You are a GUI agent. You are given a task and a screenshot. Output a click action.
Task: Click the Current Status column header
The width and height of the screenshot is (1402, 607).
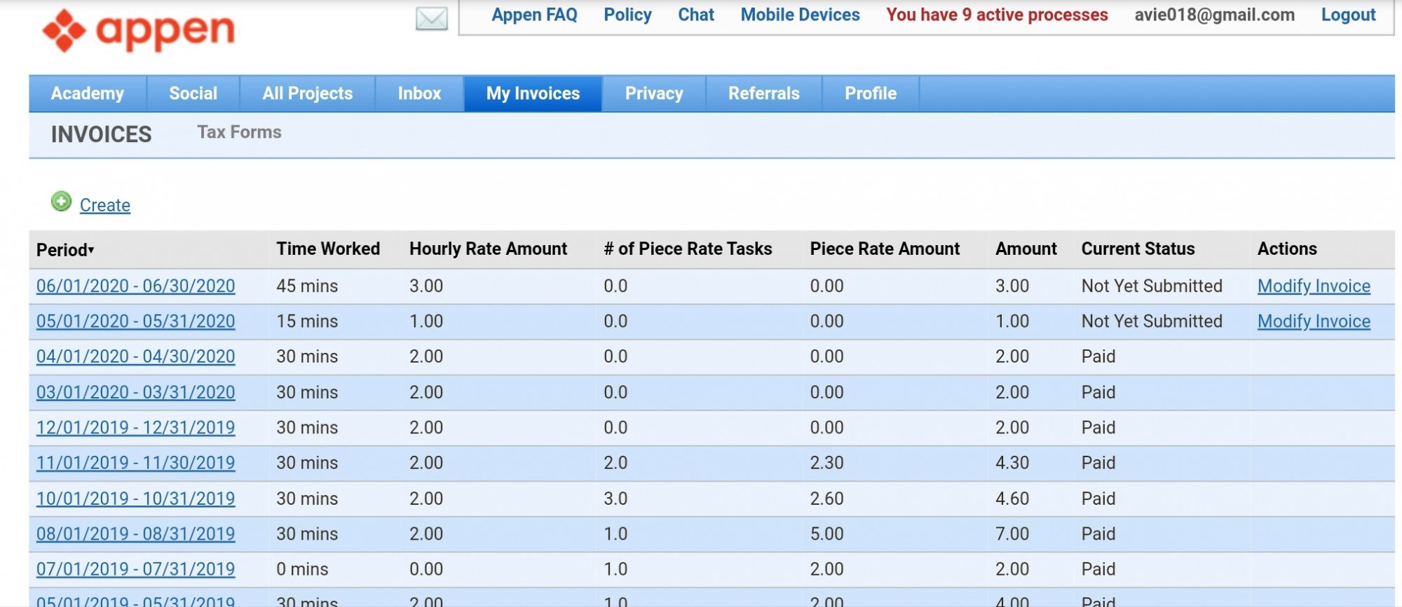[1138, 249]
